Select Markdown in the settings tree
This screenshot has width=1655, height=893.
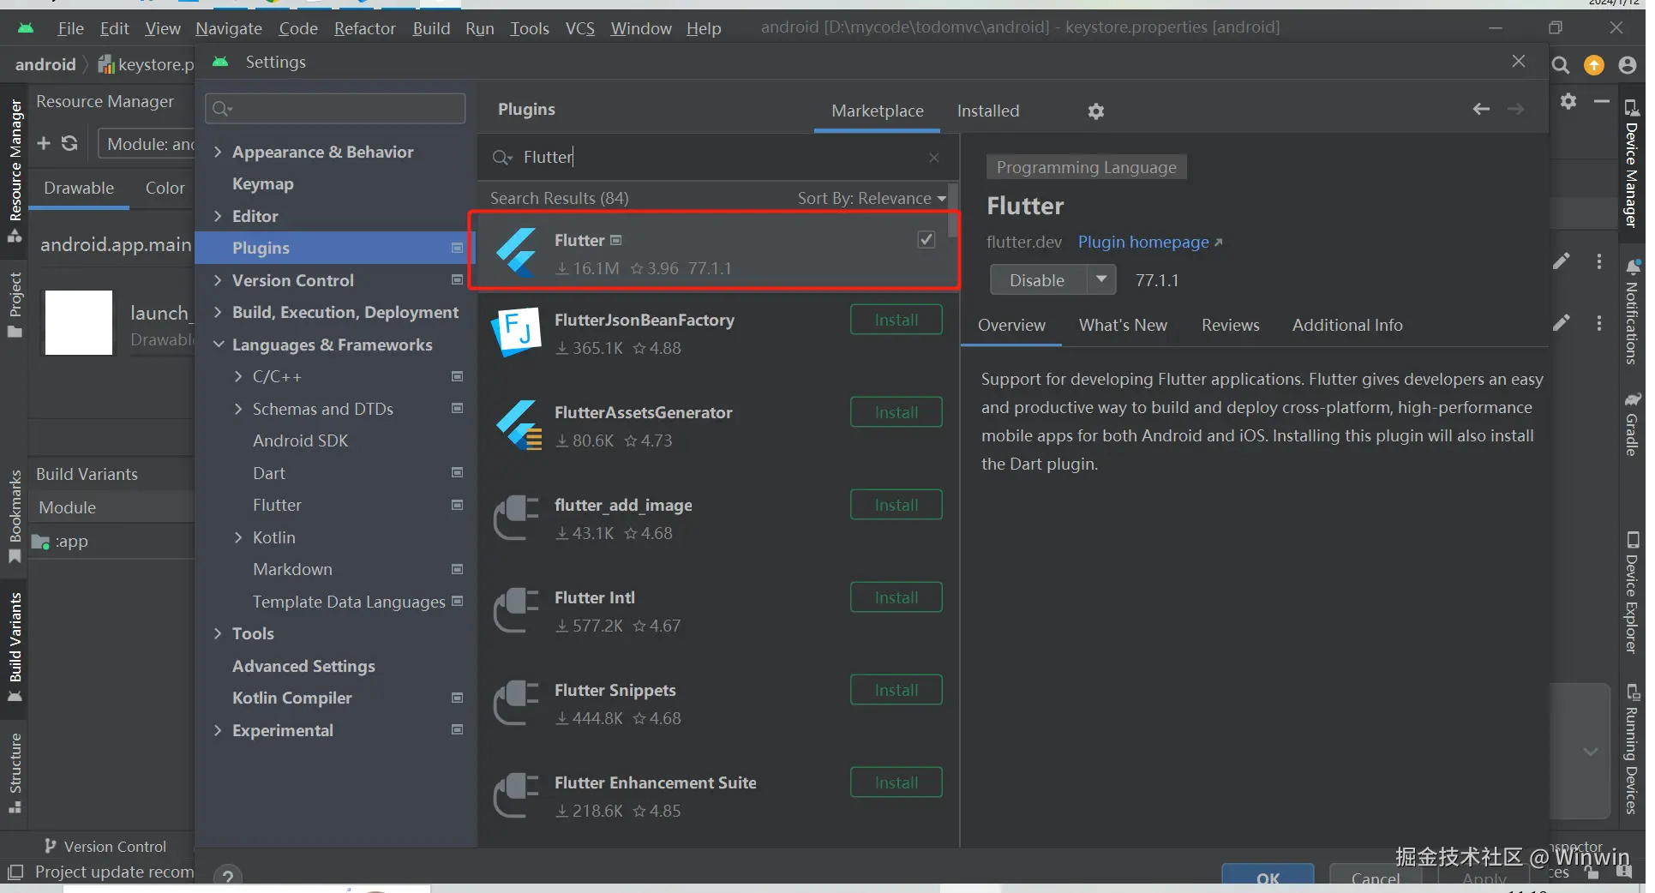[292, 570]
